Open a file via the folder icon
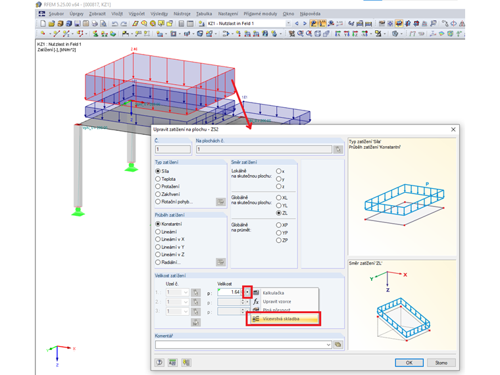Viewport: 500px width, 375px height. click(x=51, y=23)
